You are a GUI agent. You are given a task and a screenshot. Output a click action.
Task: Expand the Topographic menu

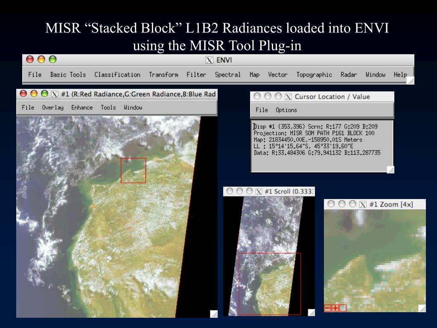coord(314,75)
